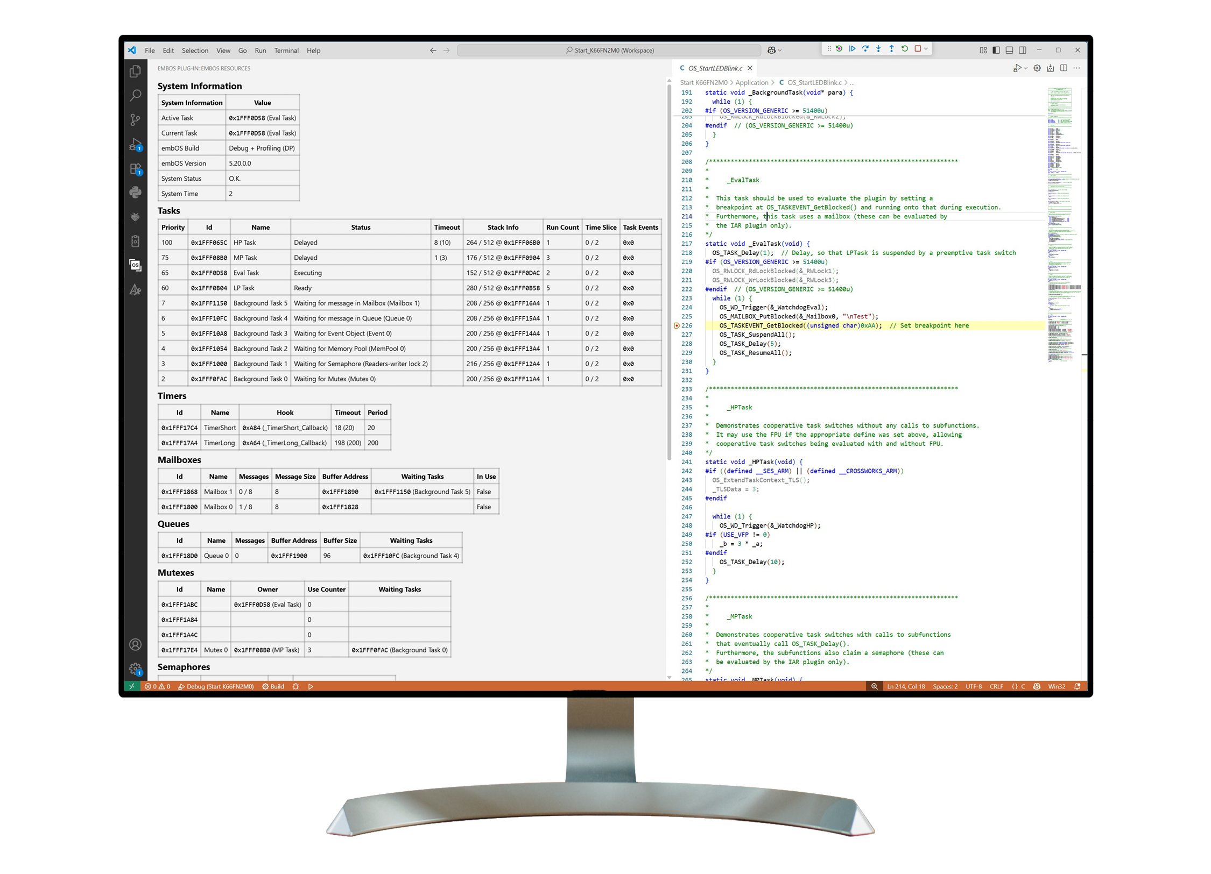
Task: Click the debug Continue button
Action: click(852, 49)
